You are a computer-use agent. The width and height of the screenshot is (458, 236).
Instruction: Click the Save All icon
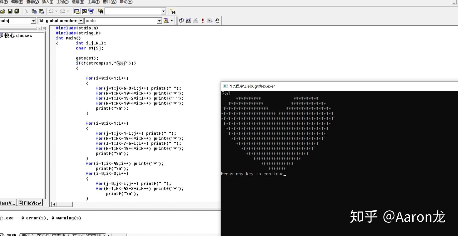click(x=17, y=11)
